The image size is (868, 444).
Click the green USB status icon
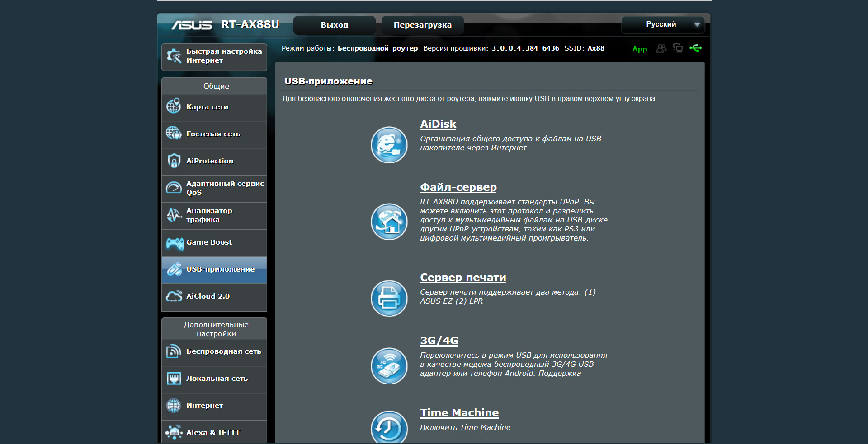click(696, 48)
